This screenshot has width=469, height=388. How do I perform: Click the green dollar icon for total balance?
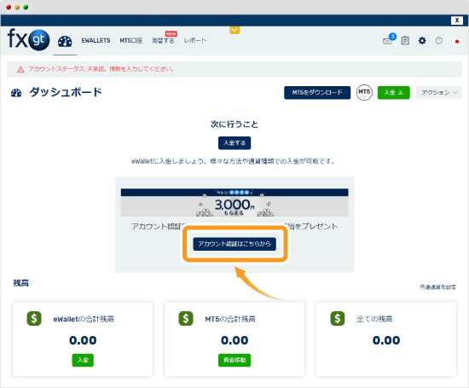pos(338,319)
